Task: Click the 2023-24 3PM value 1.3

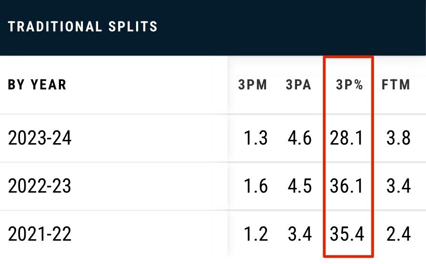Action: pyautogui.click(x=256, y=138)
